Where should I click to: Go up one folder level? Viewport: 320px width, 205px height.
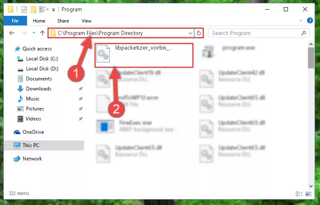[x=42, y=33]
